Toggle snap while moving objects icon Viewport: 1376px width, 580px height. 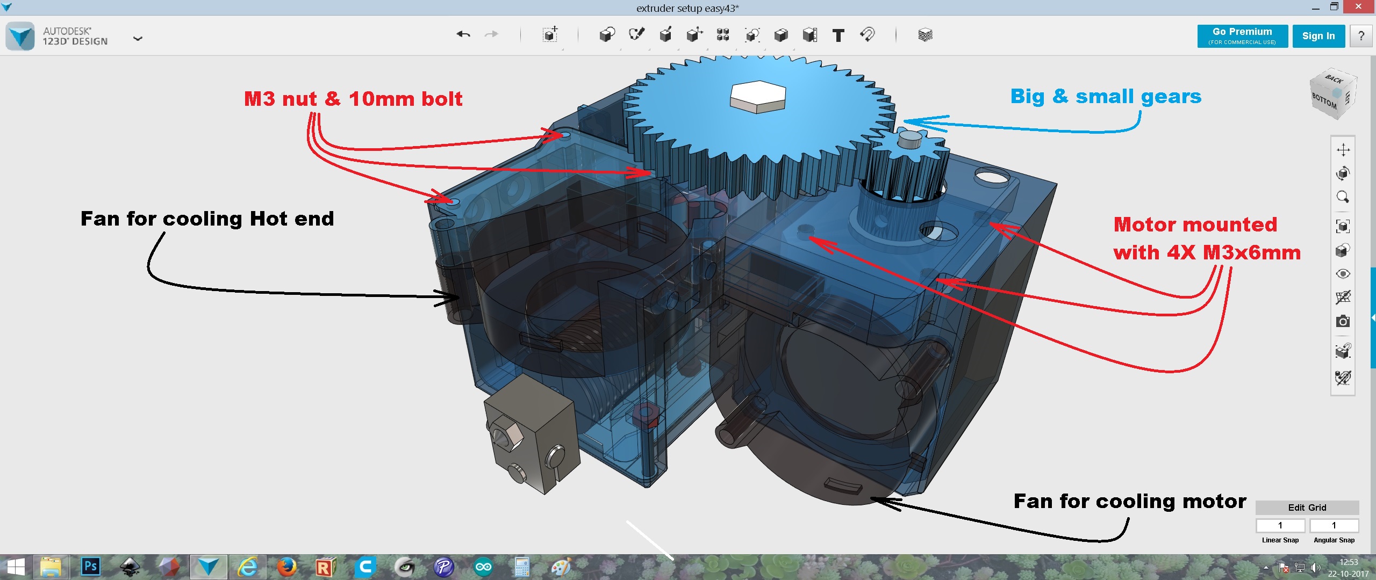(1343, 351)
